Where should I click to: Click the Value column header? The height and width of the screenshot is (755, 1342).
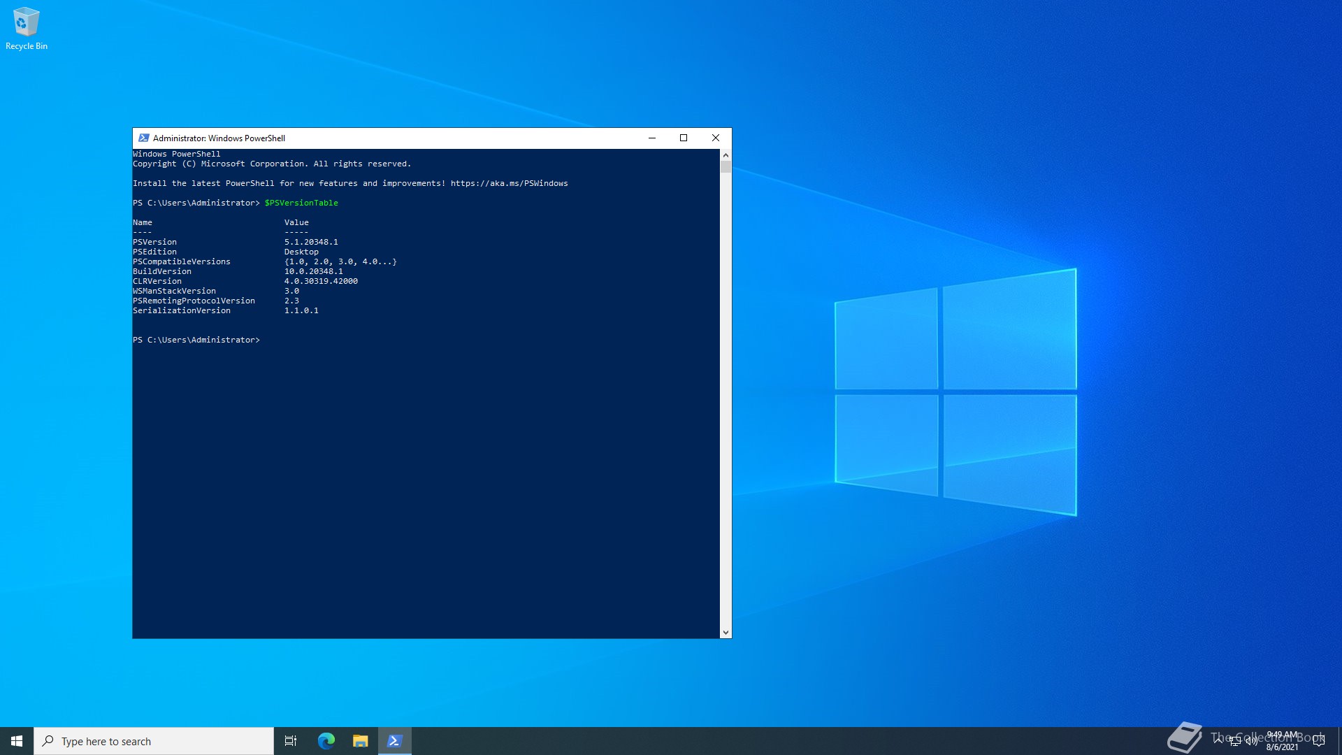pyautogui.click(x=296, y=222)
